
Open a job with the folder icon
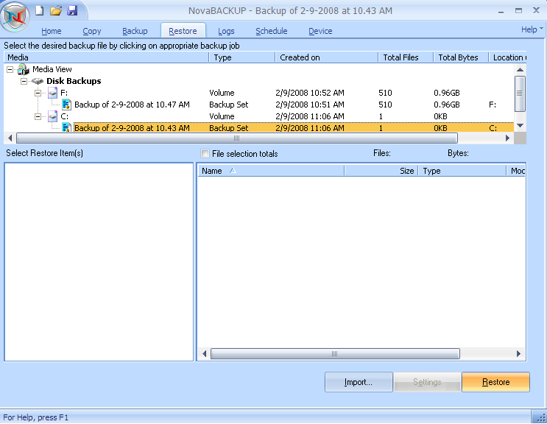[55, 10]
